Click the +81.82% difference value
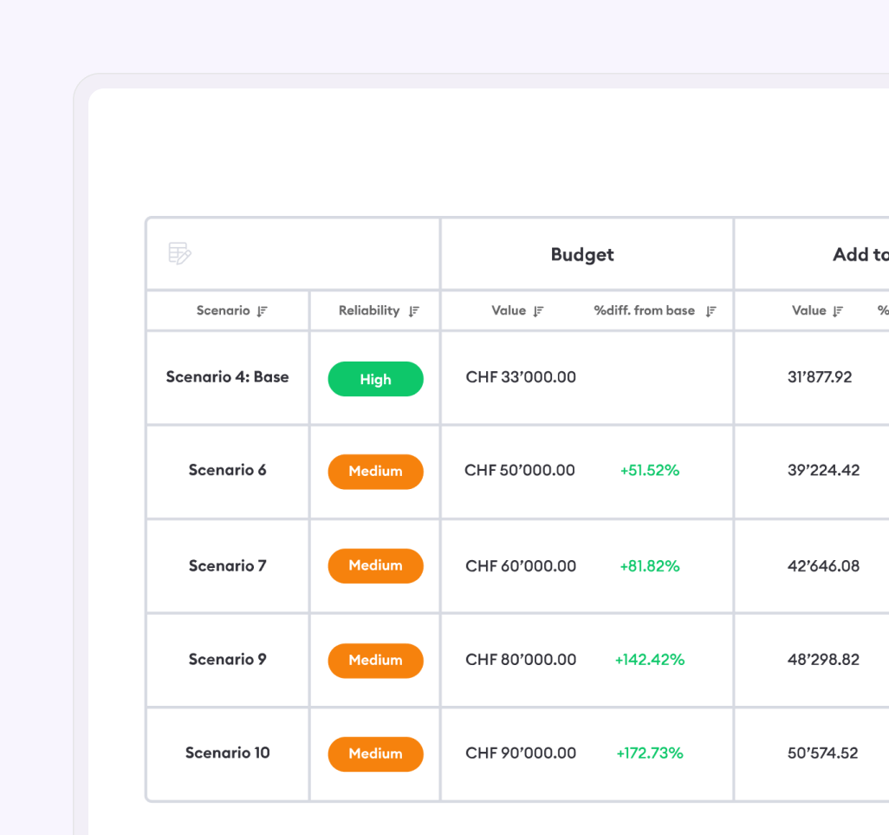This screenshot has height=835, width=889. point(649,566)
